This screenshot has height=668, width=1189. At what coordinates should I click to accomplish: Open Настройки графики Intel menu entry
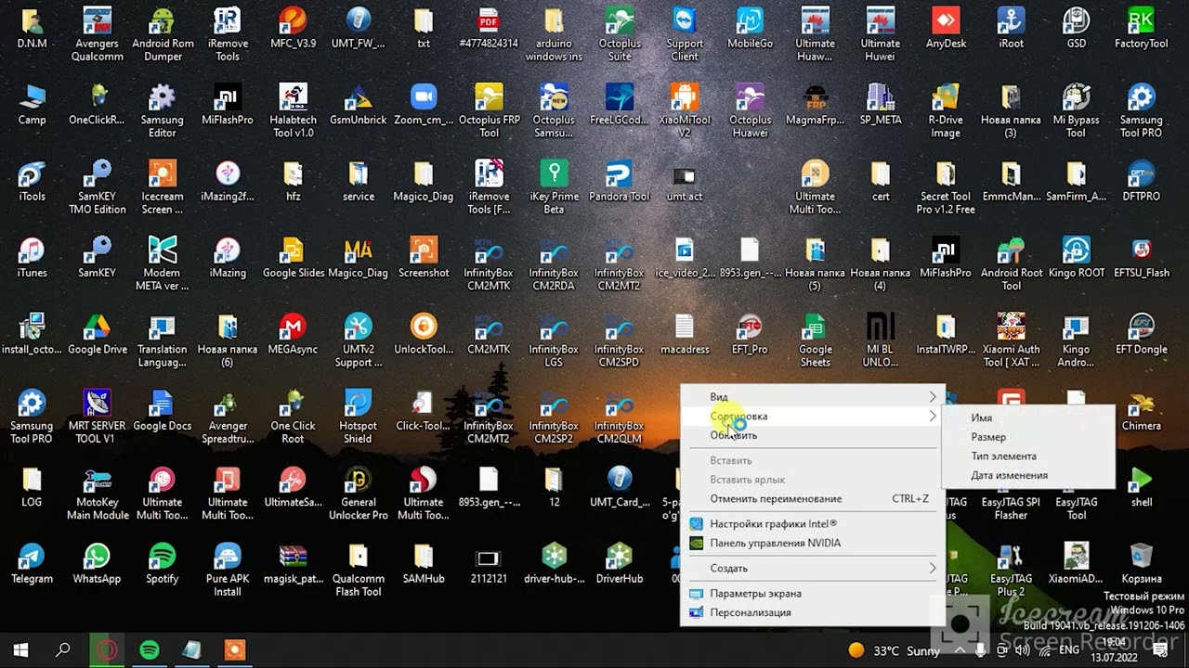click(x=813, y=523)
